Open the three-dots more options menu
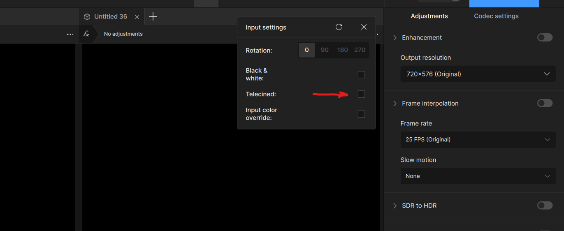 point(70,34)
